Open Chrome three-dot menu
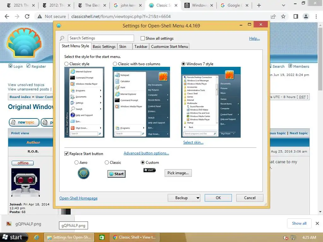The height and width of the screenshot is (242, 323). [316, 16]
